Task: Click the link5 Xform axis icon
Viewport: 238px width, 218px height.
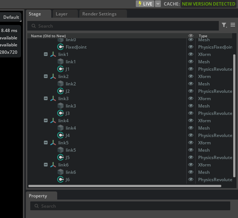Action: pos(53,143)
